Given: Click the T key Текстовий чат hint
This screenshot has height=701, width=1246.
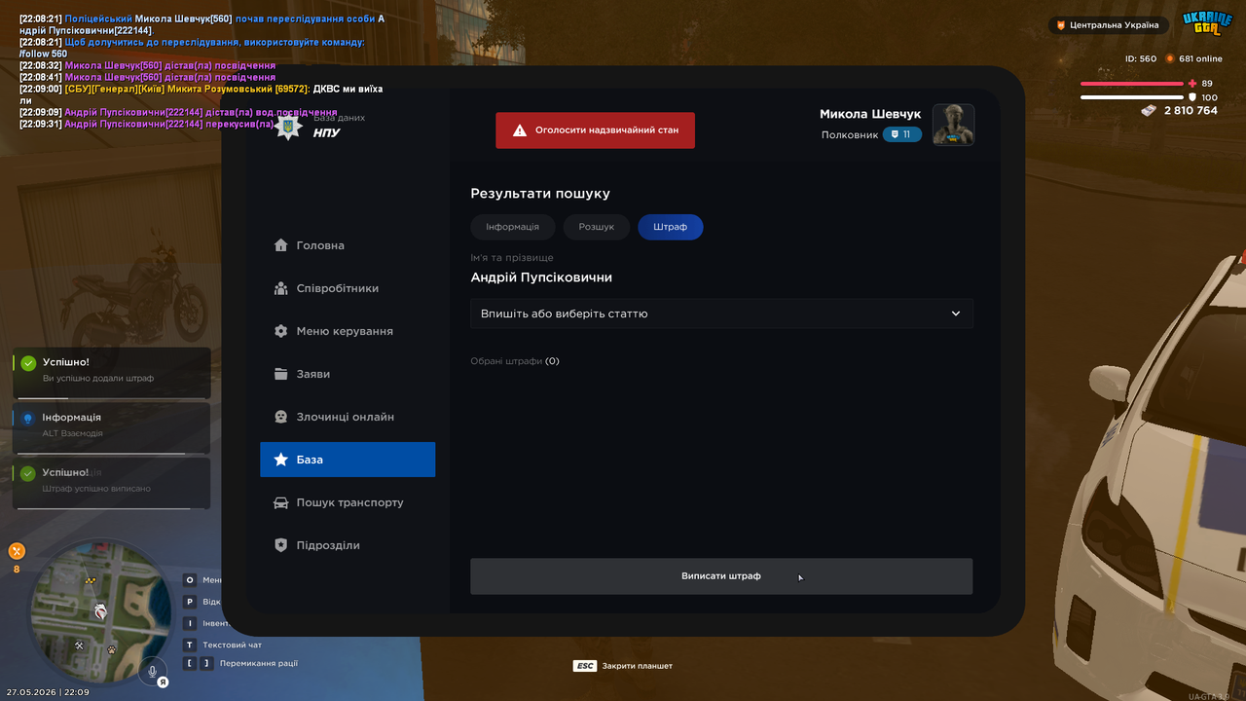Looking at the screenshot, I should pyautogui.click(x=223, y=645).
